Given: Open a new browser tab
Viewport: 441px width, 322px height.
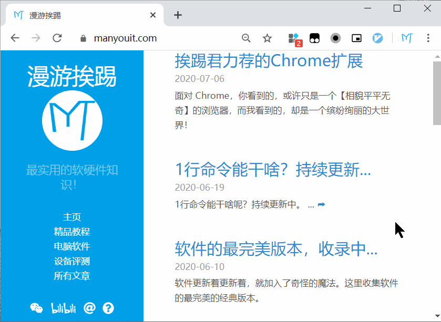Looking at the screenshot, I should pos(178,15).
